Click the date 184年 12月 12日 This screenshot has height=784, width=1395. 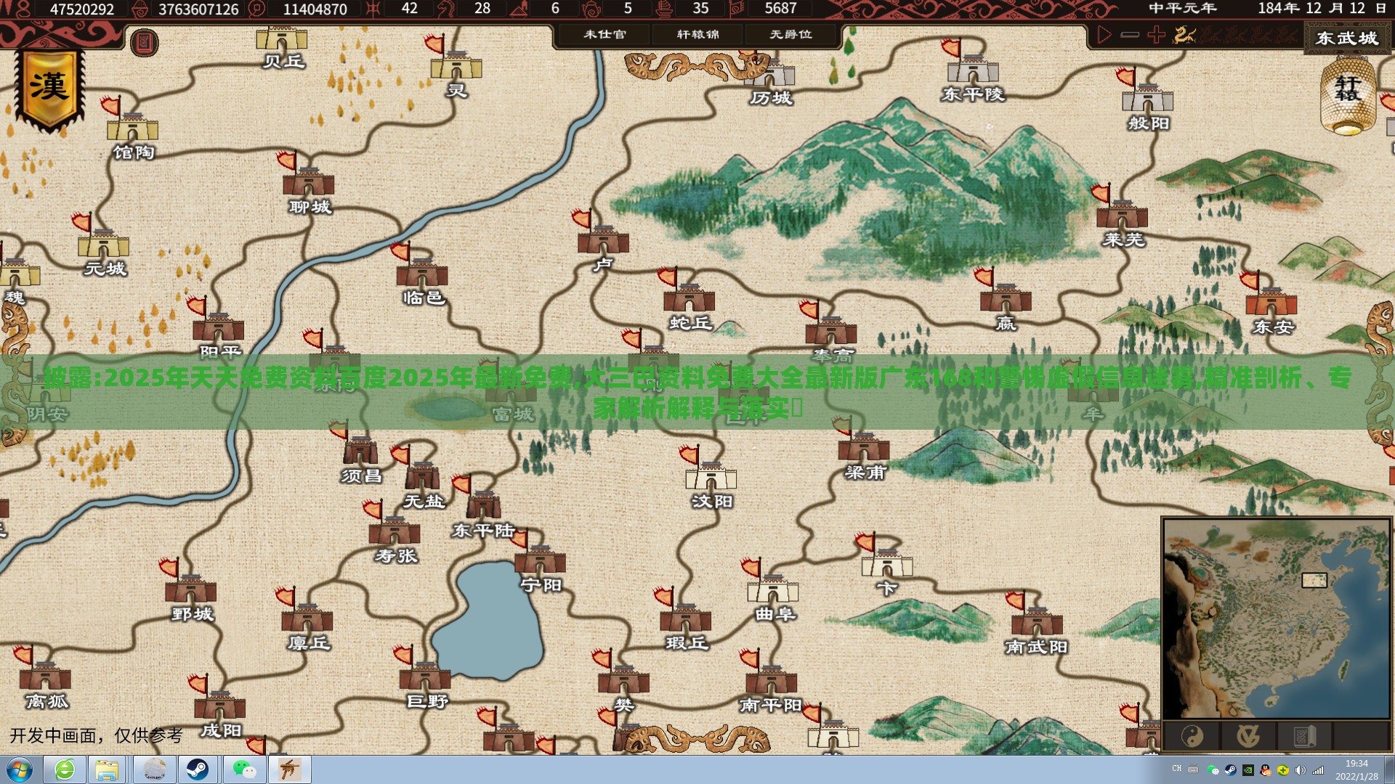pos(1322,9)
